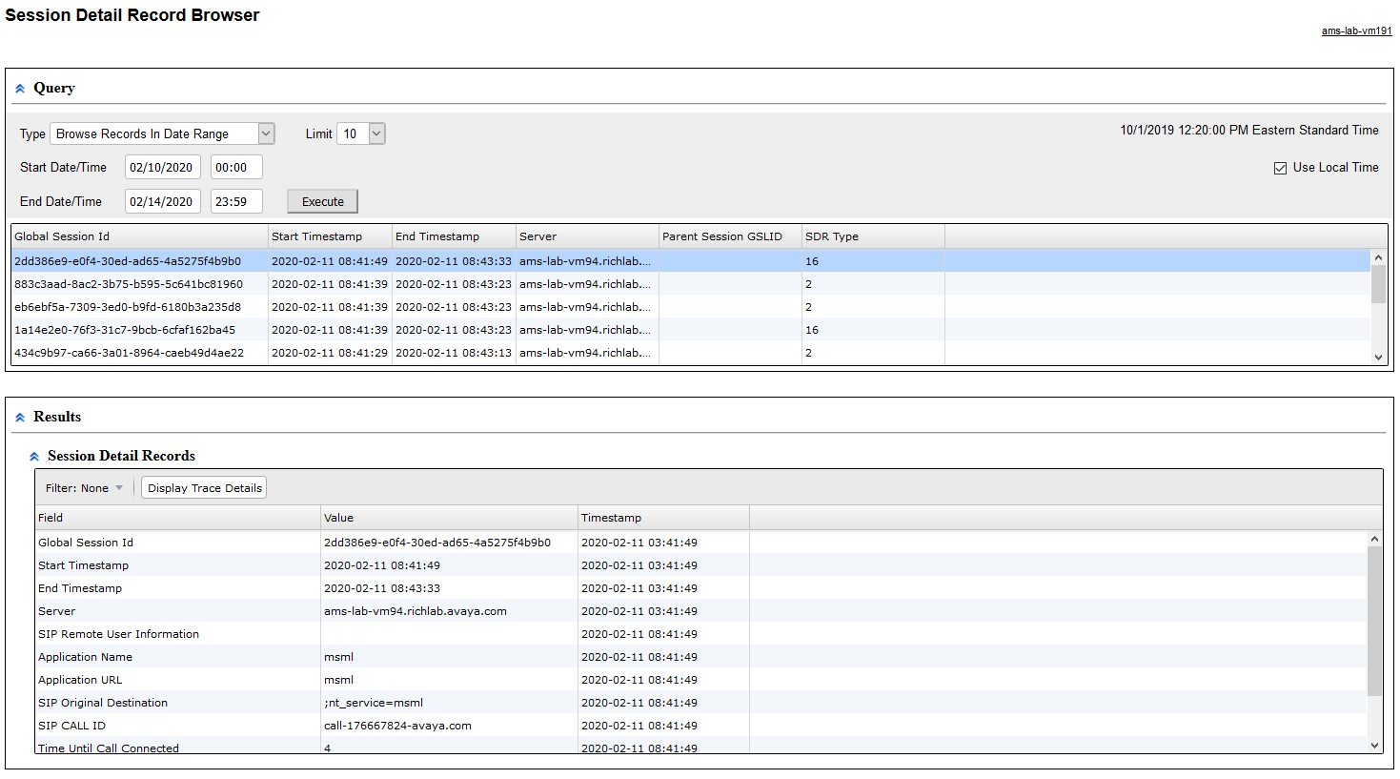This screenshot has width=1400, height=779.
Task: Click scroll-up arrow of detail records table
Action: coord(1374,539)
